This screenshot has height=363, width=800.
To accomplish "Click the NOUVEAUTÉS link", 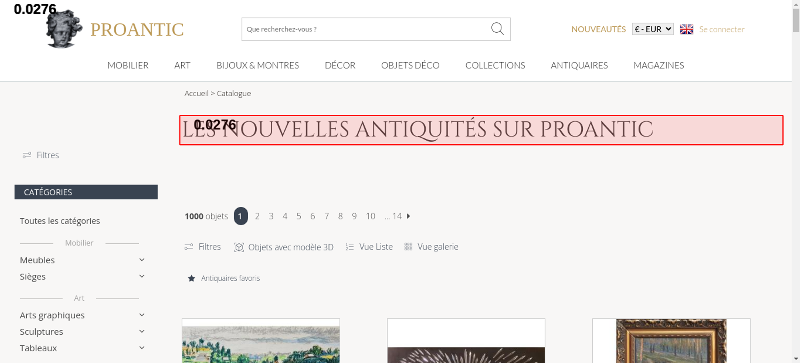I will (x=598, y=29).
